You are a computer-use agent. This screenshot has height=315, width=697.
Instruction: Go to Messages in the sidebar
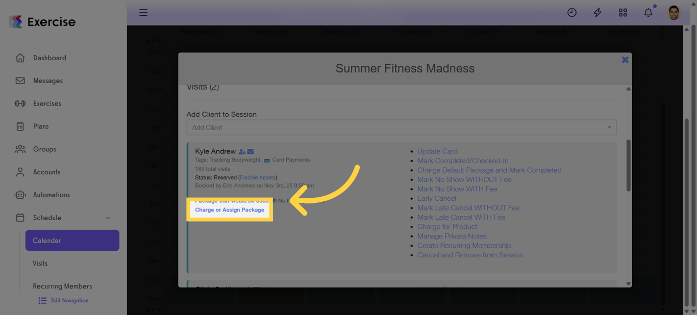click(x=48, y=81)
